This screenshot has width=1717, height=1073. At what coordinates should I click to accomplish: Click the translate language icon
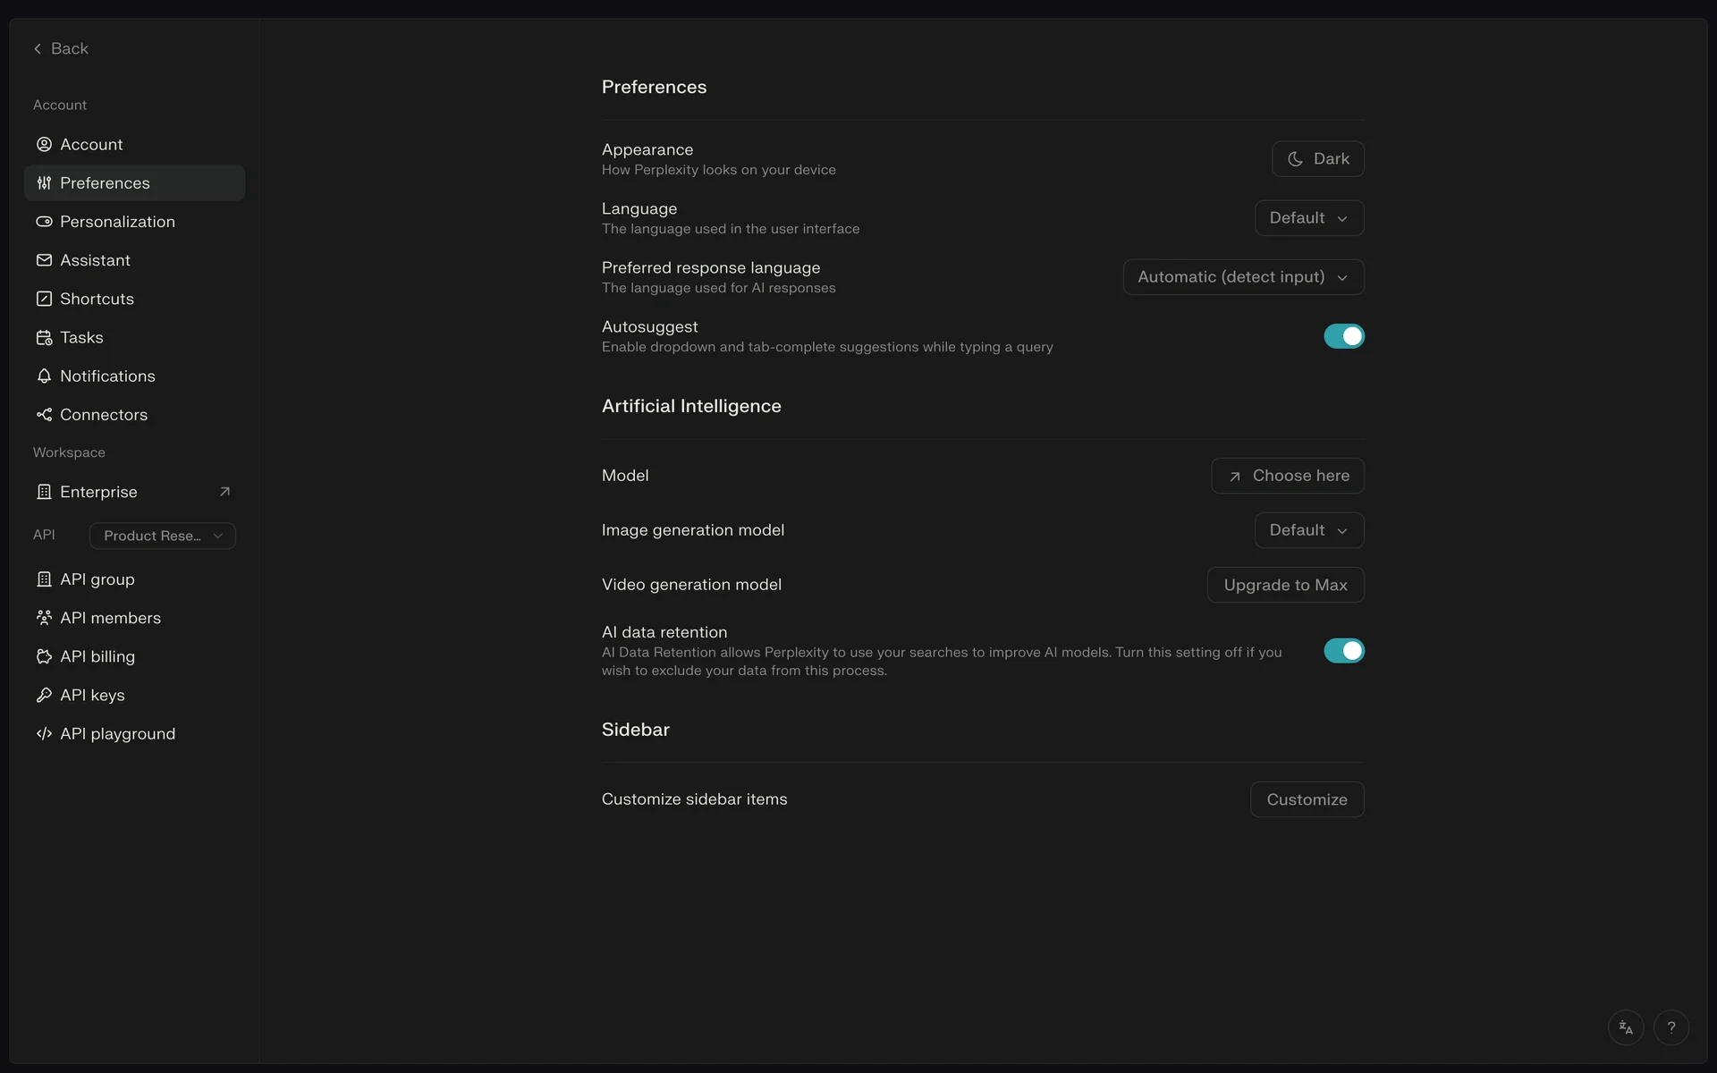click(1625, 1027)
